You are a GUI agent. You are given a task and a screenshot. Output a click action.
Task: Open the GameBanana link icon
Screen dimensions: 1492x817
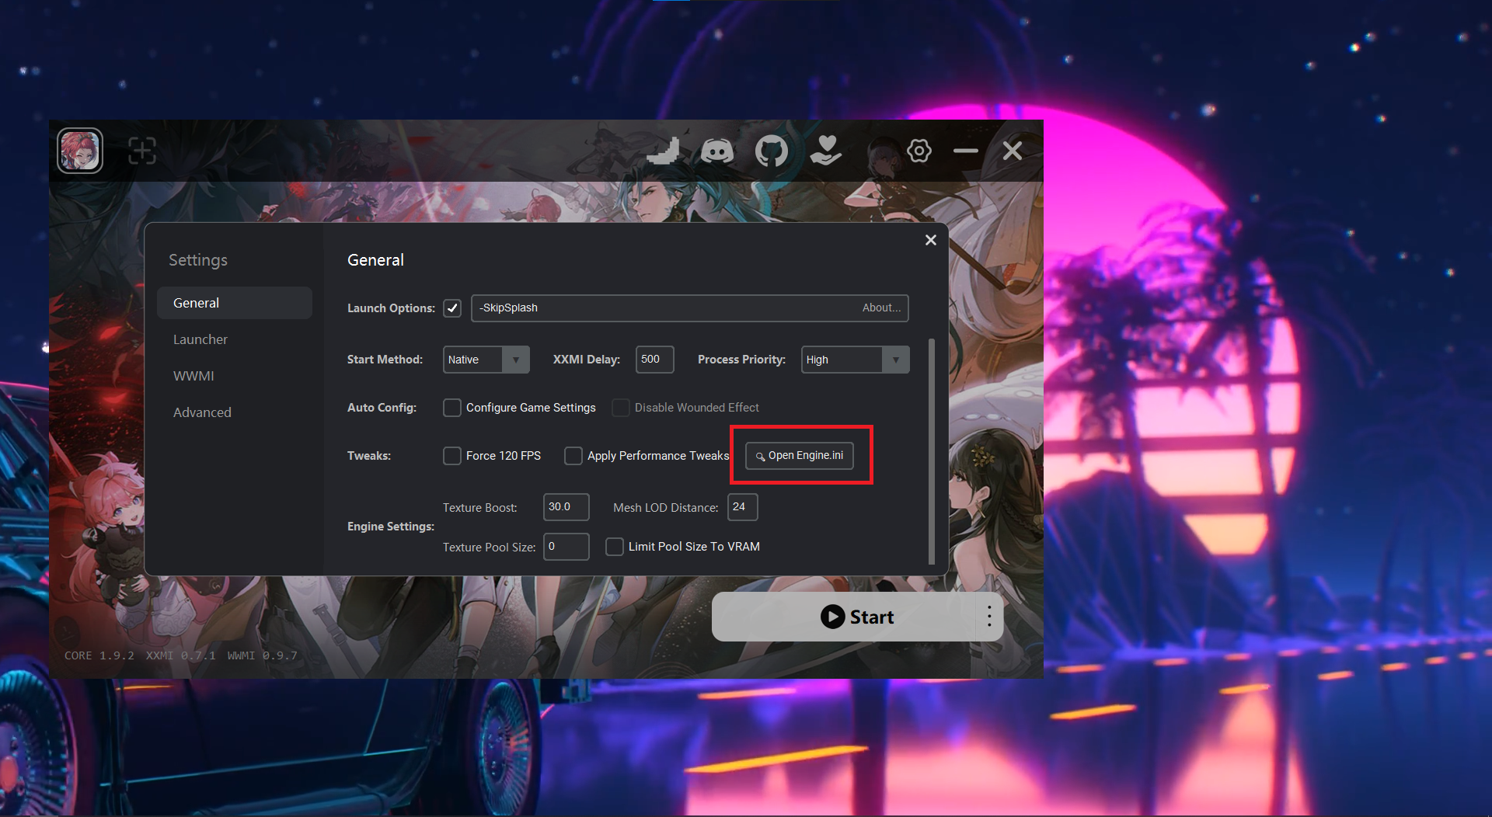click(664, 151)
